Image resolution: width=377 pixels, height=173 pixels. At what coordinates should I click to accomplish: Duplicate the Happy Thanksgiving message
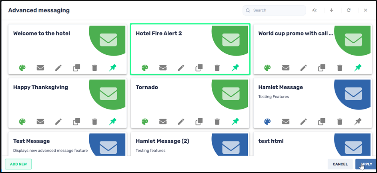pyautogui.click(x=76, y=121)
